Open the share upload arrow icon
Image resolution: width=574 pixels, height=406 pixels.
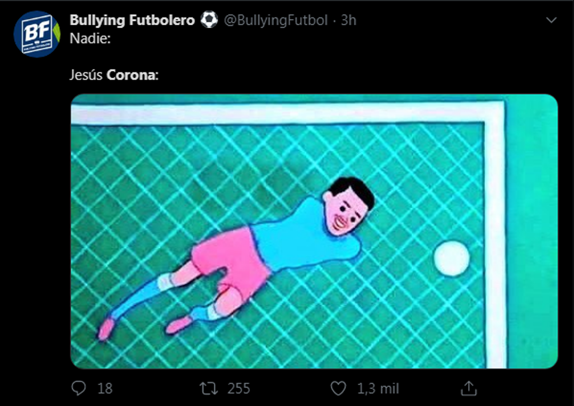[x=469, y=388]
